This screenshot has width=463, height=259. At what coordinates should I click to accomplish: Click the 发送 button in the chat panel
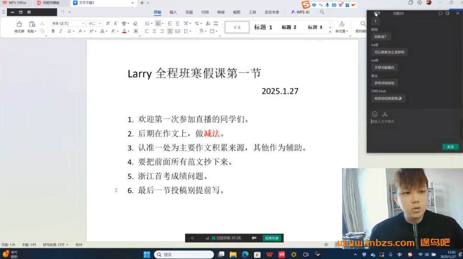click(449, 147)
